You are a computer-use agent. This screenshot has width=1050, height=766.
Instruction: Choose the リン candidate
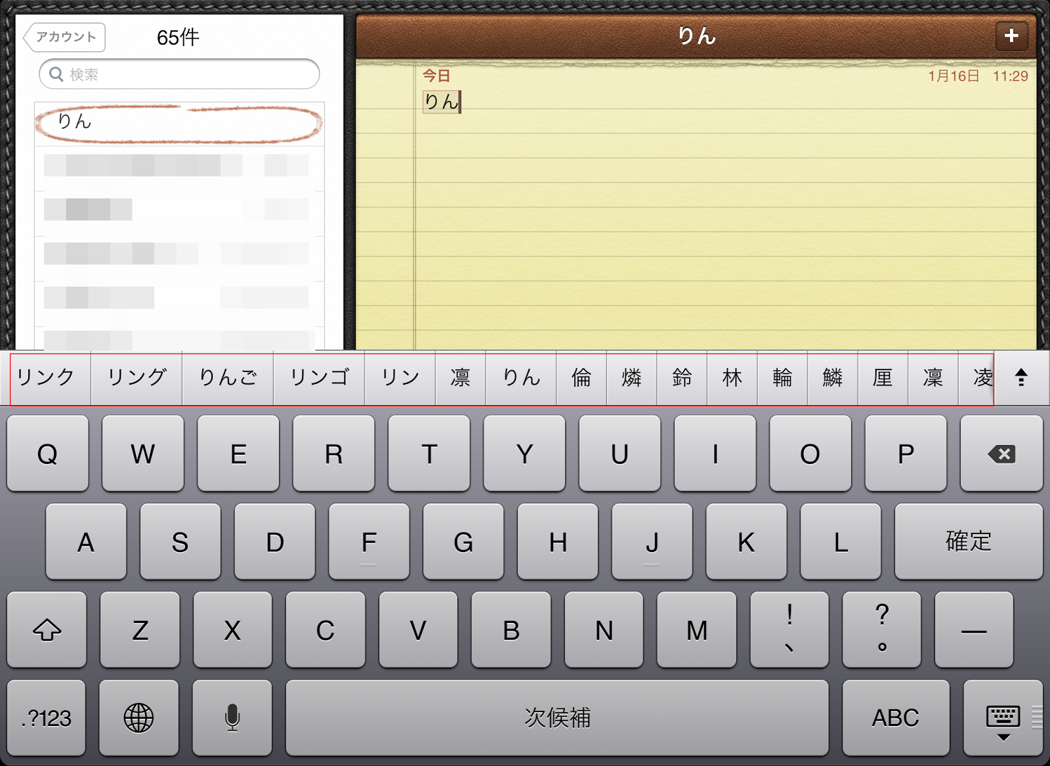click(400, 378)
